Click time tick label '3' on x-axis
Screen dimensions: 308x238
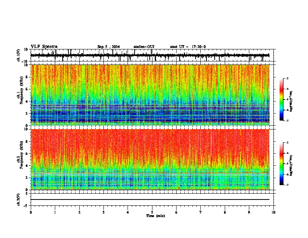(x=103, y=212)
